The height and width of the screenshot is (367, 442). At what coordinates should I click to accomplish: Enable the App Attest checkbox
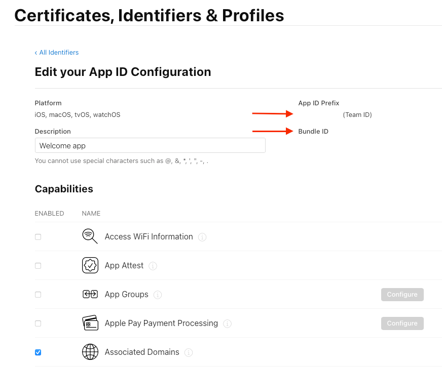(x=38, y=266)
